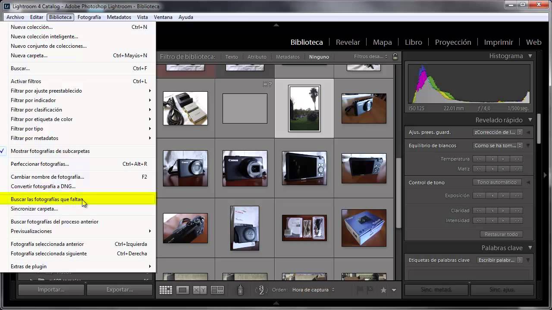Click Matiz small increase arrow

pos(503,169)
